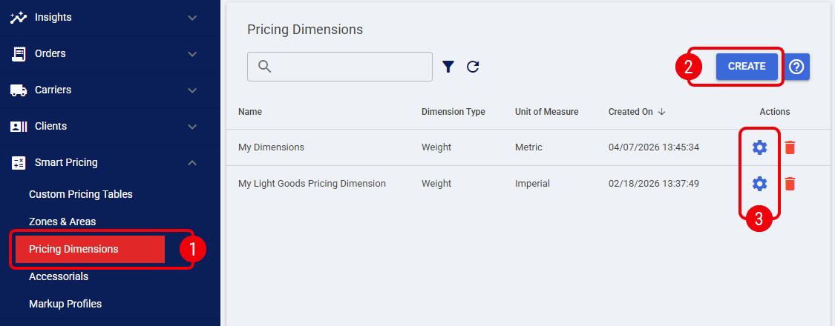Configure My Light Goods Pricing Dimension gear
Screen dimensions: 835x326
(x=759, y=183)
